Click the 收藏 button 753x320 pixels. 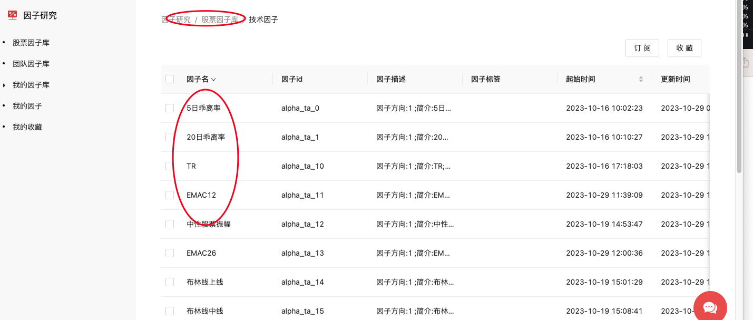tap(684, 48)
